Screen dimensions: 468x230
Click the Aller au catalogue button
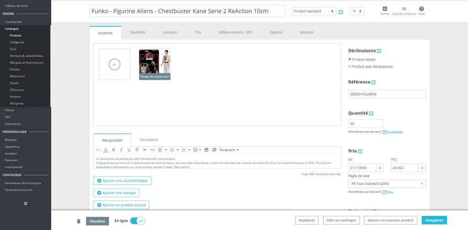(341, 220)
